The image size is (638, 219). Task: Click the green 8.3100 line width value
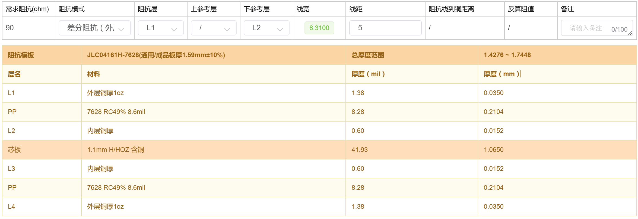point(319,28)
